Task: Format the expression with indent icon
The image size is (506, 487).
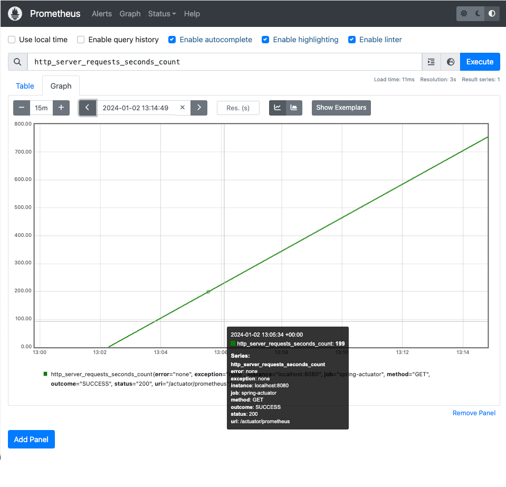Action: (x=431, y=62)
